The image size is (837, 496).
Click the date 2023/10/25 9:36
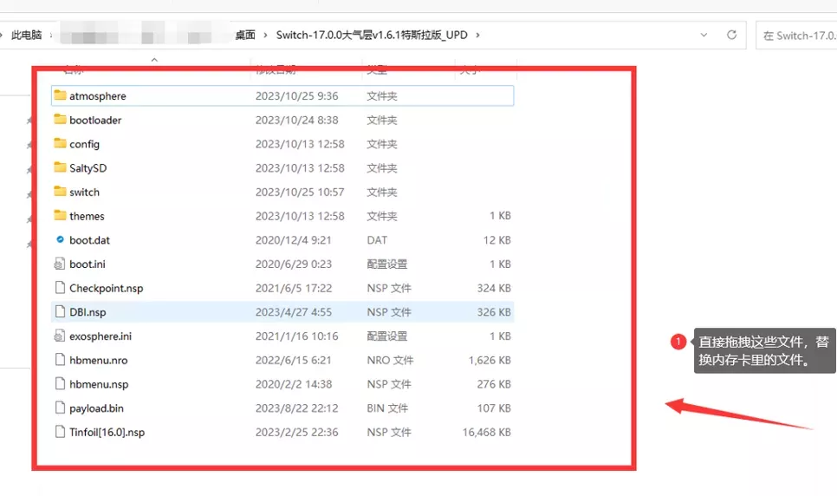click(297, 96)
